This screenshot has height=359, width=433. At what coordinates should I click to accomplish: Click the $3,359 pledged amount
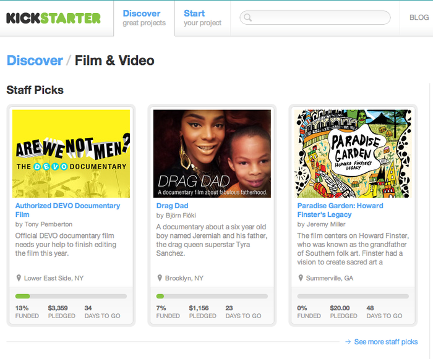pyautogui.click(x=58, y=308)
